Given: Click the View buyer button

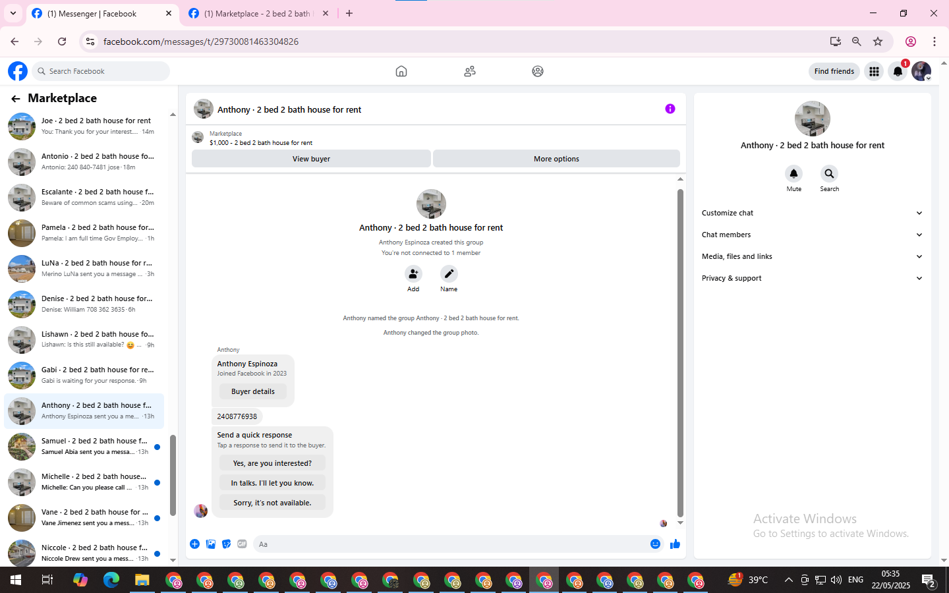Looking at the screenshot, I should (x=311, y=159).
